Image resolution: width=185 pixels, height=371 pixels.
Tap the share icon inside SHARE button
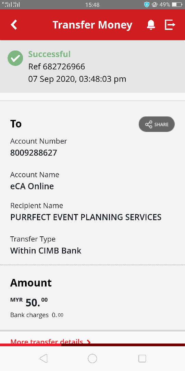pyautogui.click(x=149, y=124)
